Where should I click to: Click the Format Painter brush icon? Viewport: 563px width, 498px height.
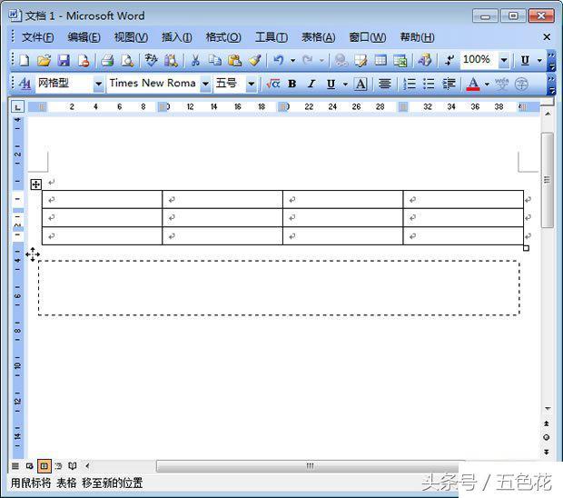pyautogui.click(x=255, y=60)
